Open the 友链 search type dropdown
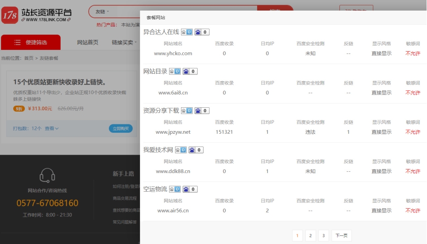This screenshot has width=427, height=244. click(102, 11)
